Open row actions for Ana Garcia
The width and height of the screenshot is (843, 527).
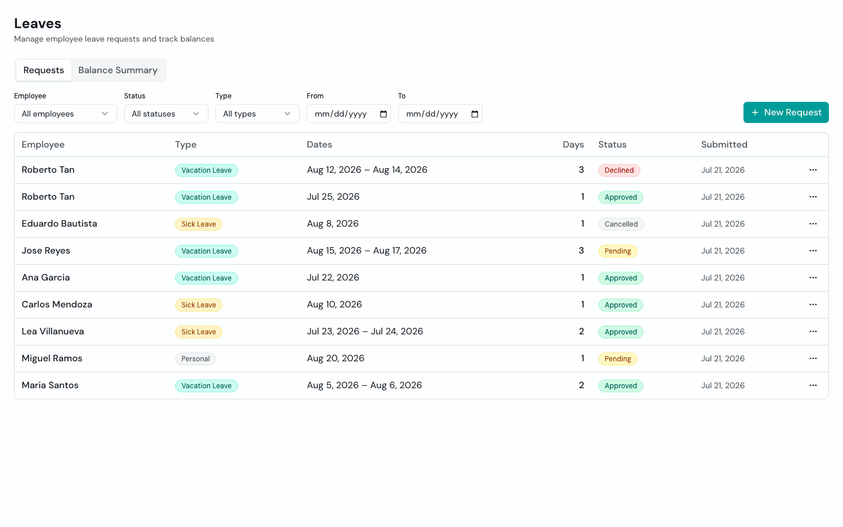click(x=813, y=278)
